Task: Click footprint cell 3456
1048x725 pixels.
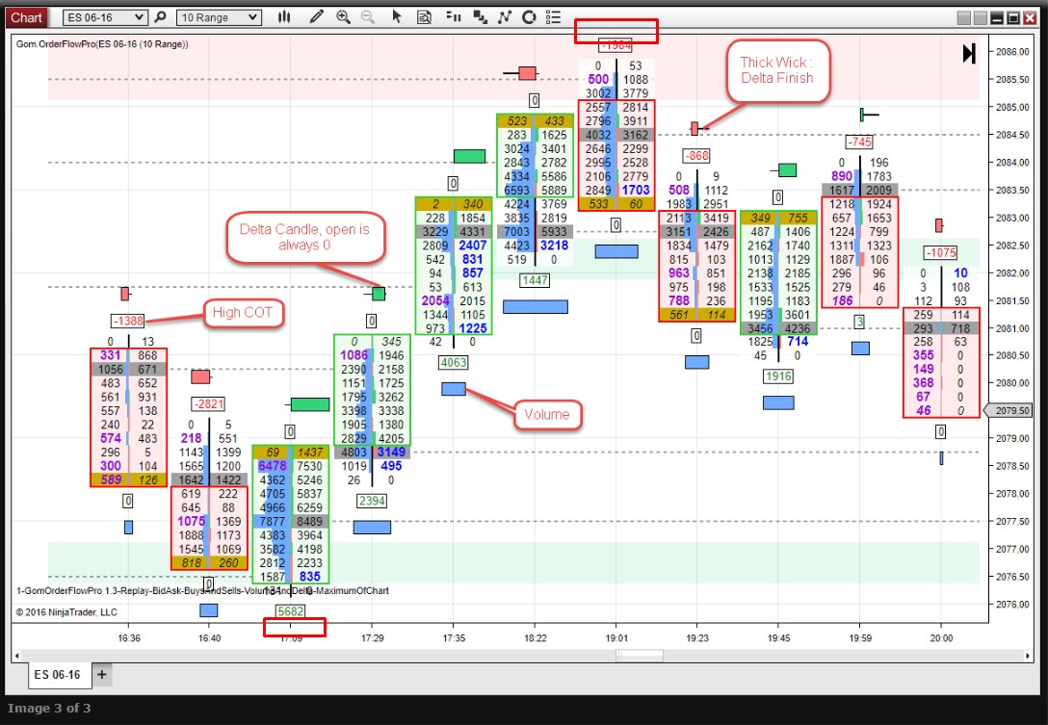Action: pyautogui.click(x=760, y=328)
